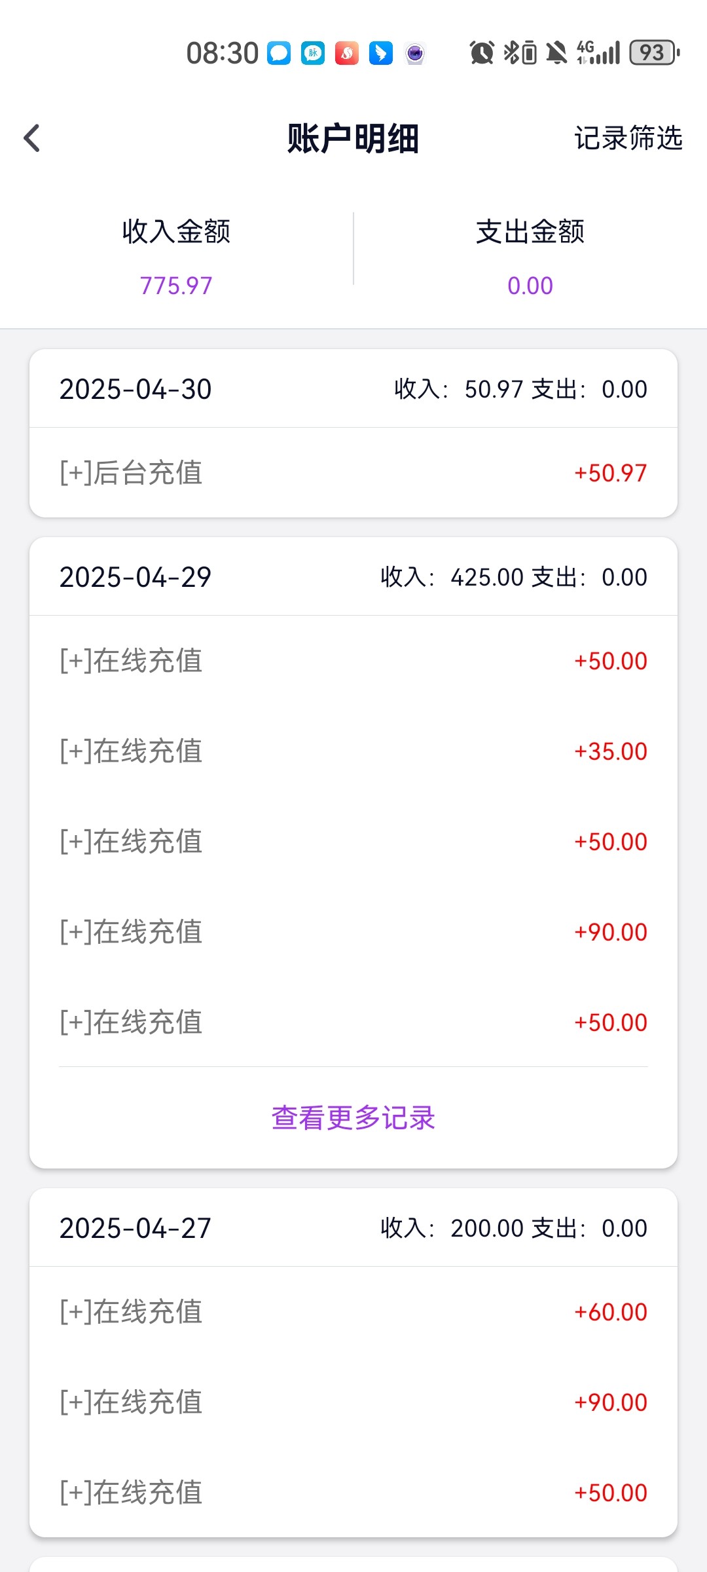Image resolution: width=707 pixels, height=1572 pixels.
Task: Open the +60.00 在线充值 entry
Action: point(353,1312)
